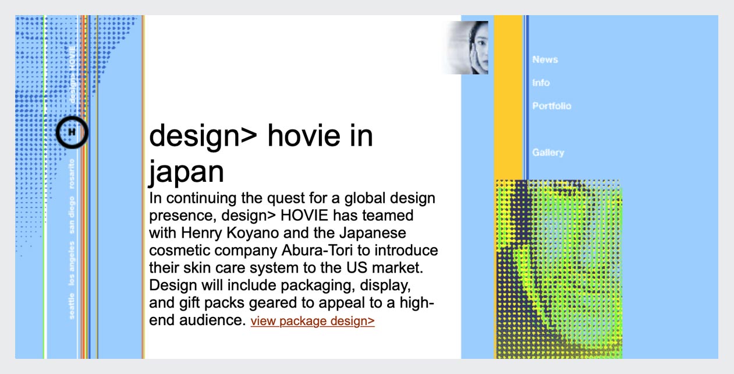Click the green vertical line in left sidebar

(x=44, y=233)
